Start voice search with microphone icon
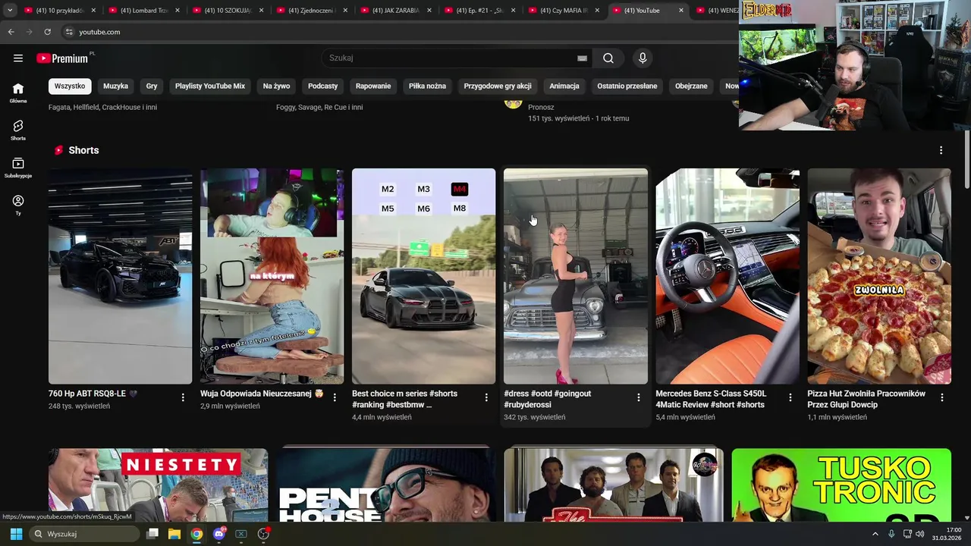971x546 pixels. tap(643, 58)
